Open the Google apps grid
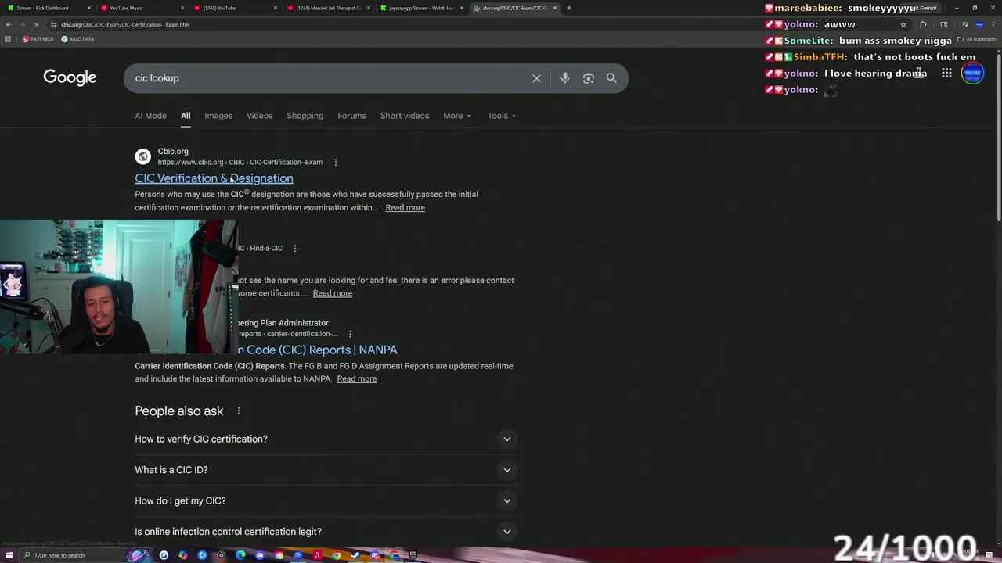The height and width of the screenshot is (563, 1002). point(946,74)
